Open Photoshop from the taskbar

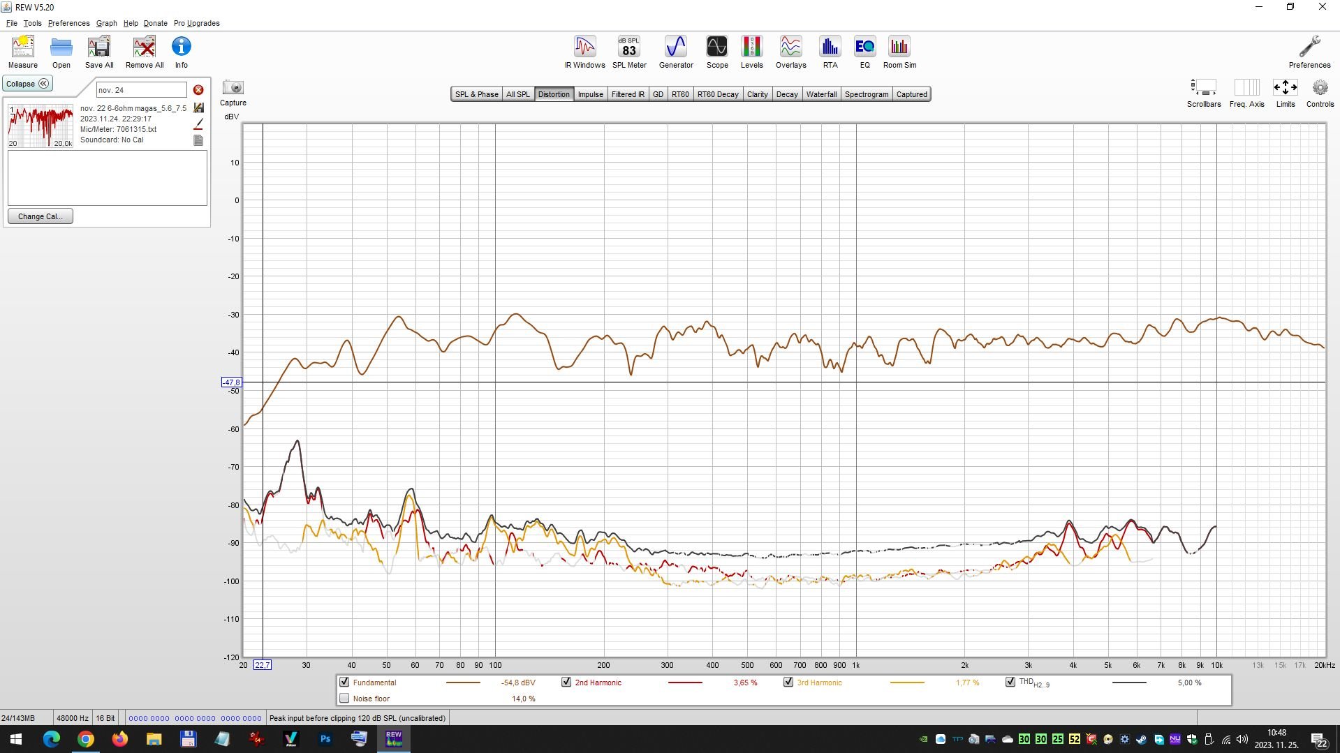[325, 738]
